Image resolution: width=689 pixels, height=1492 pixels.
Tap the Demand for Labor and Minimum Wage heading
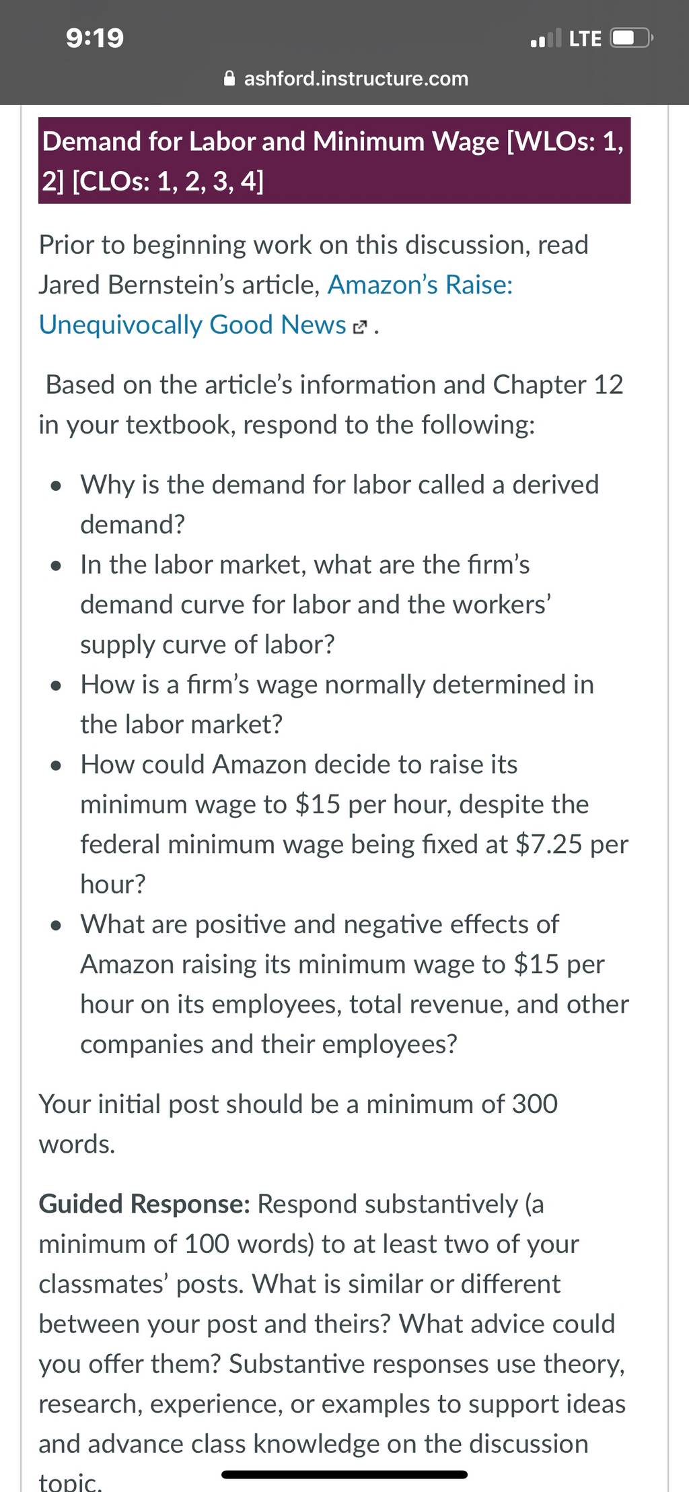click(334, 160)
